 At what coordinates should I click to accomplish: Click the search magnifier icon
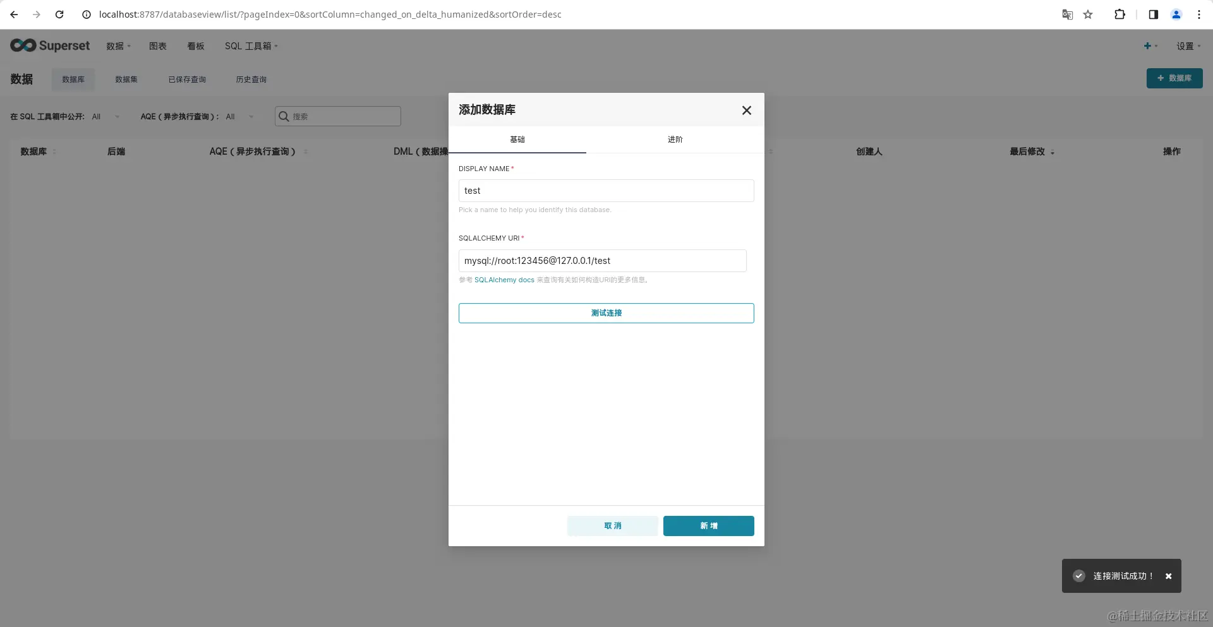284,116
